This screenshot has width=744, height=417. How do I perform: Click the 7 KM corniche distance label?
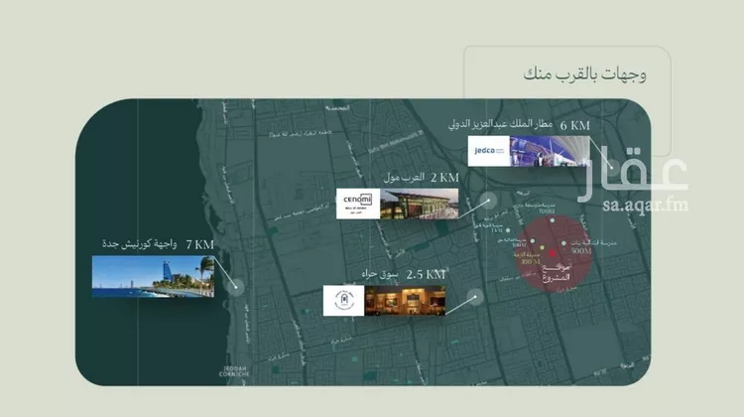pyautogui.click(x=199, y=244)
